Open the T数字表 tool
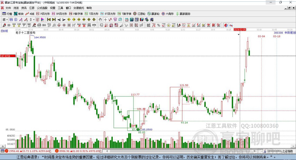The image size is (296, 160). point(124,14)
